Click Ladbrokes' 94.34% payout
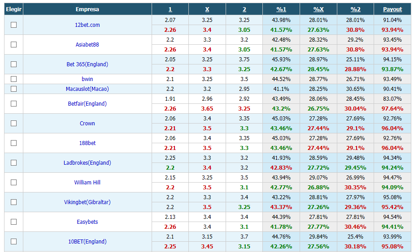The image size is (414, 252). coord(392,158)
